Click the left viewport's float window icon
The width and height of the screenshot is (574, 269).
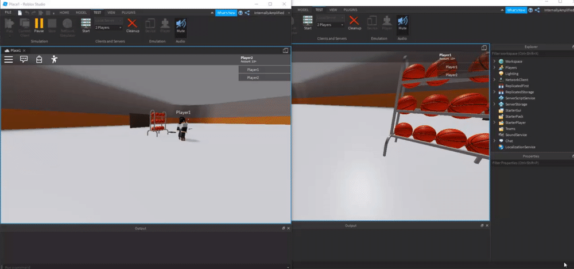click(x=285, y=51)
